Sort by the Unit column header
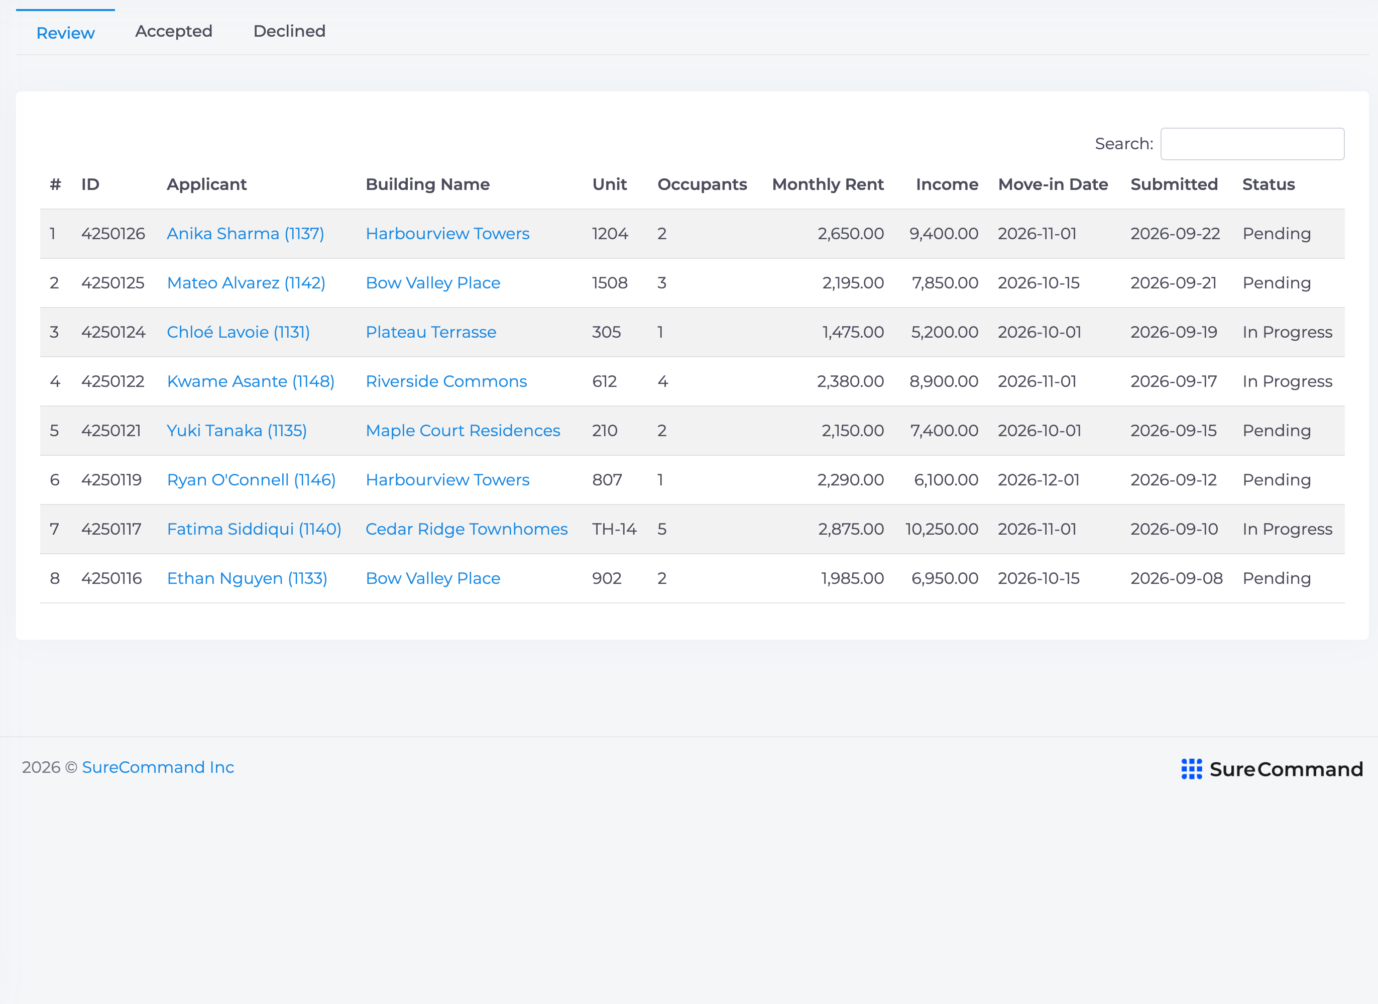 (x=610, y=184)
